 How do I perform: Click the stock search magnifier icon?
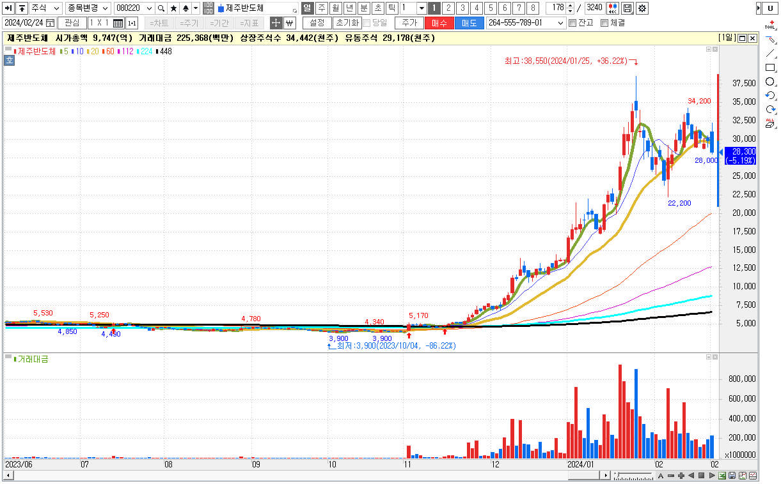click(x=161, y=8)
